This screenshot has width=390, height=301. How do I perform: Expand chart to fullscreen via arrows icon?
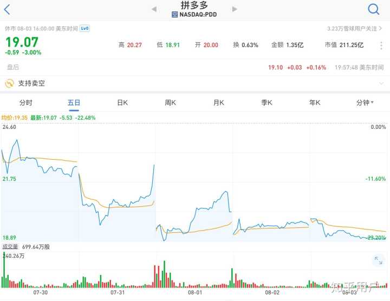tap(378, 261)
